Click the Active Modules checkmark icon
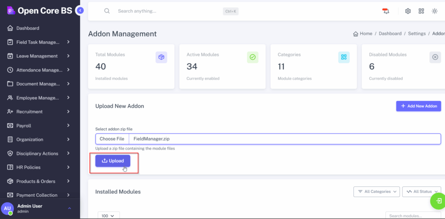 (x=252, y=57)
